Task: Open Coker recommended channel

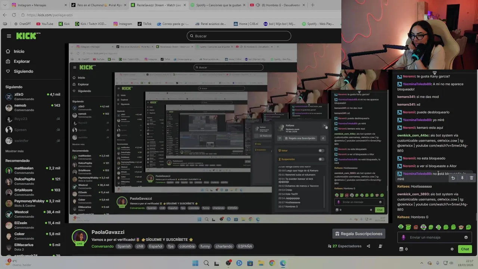Action: pyautogui.click(x=33, y=236)
